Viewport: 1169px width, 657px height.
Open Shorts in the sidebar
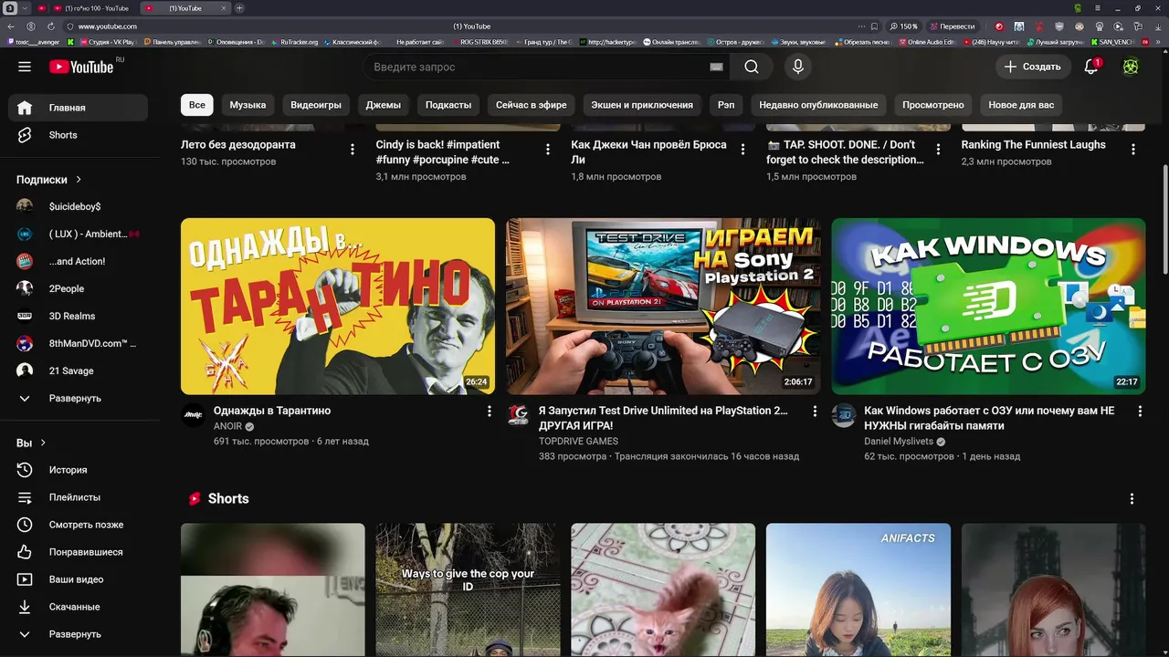click(78, 135)
